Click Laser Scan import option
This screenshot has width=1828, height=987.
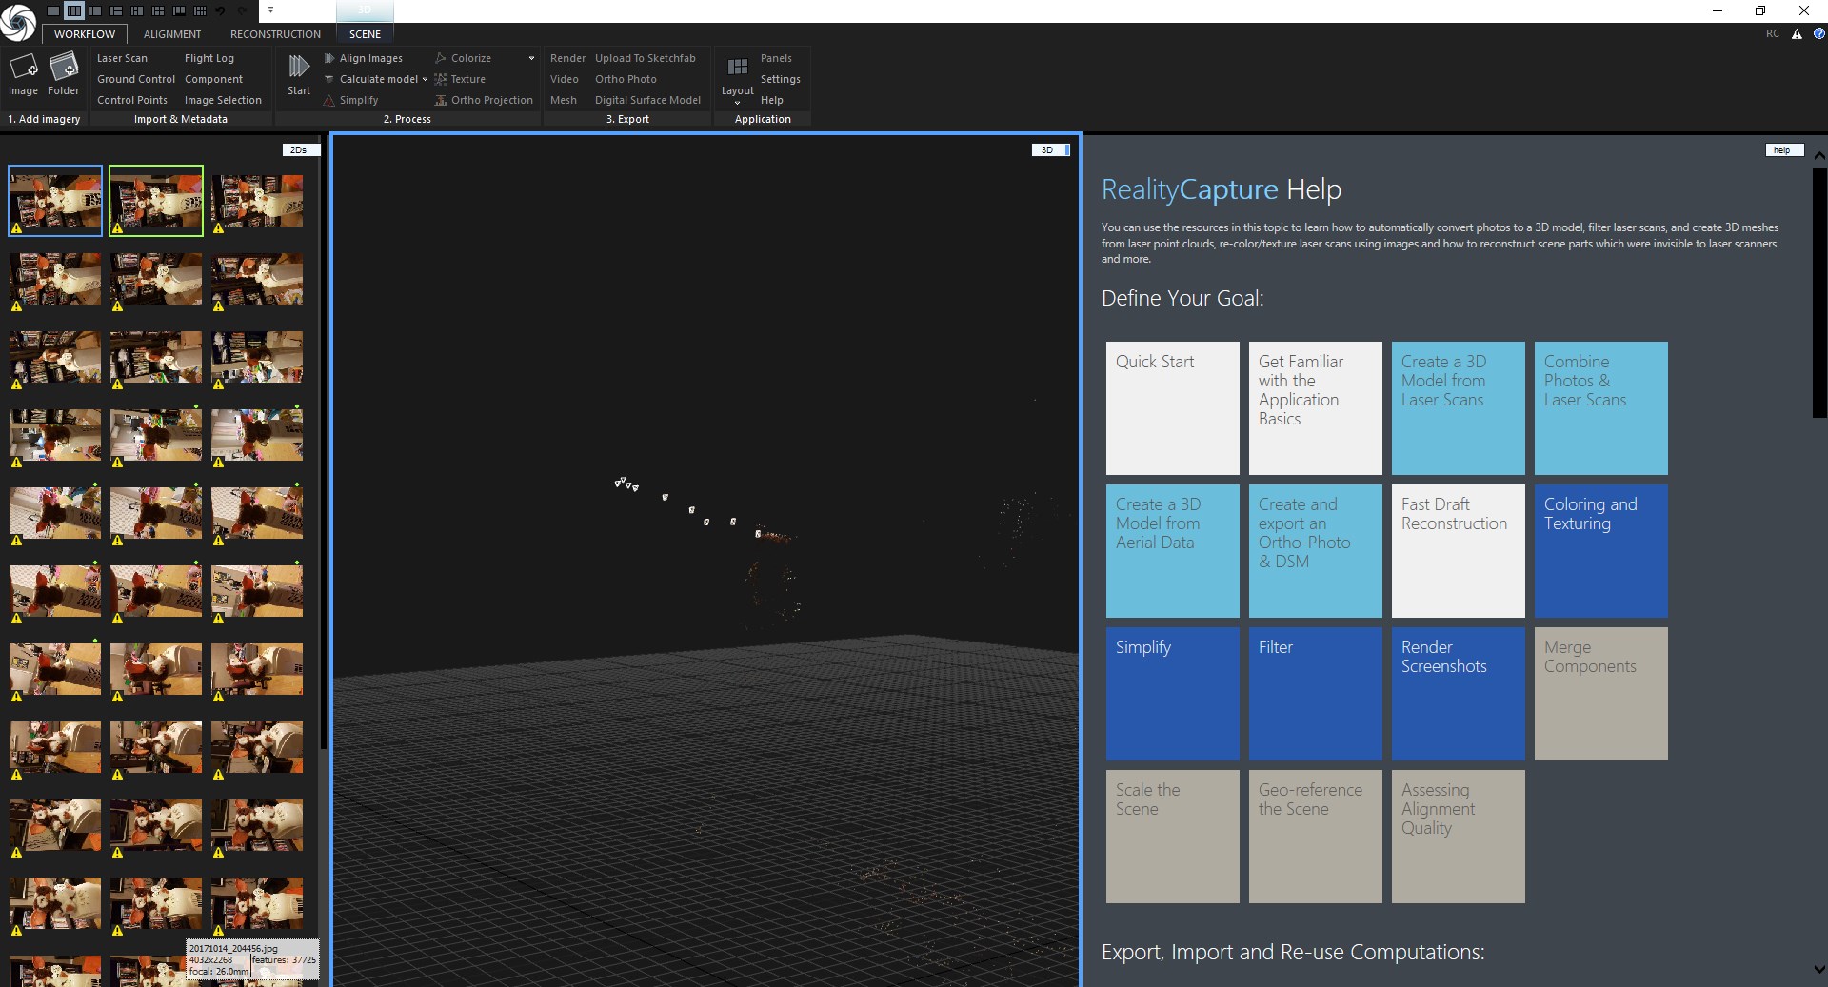[x=122, y=58]
